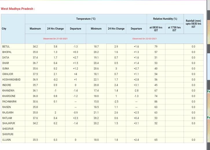
Task: Click the Maximum temperature subheader
Action: tap(35, 29)
